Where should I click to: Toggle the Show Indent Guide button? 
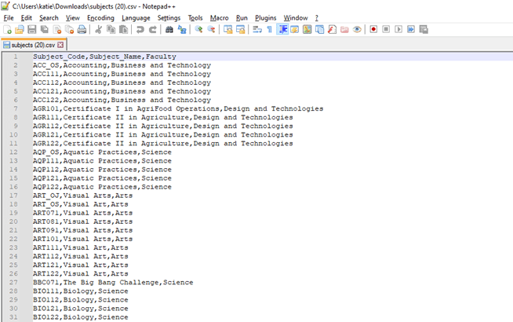coord(282,30)
